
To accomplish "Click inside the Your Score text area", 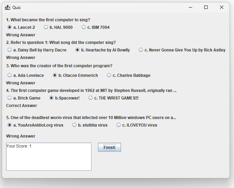I will click(x=49, y=157).
